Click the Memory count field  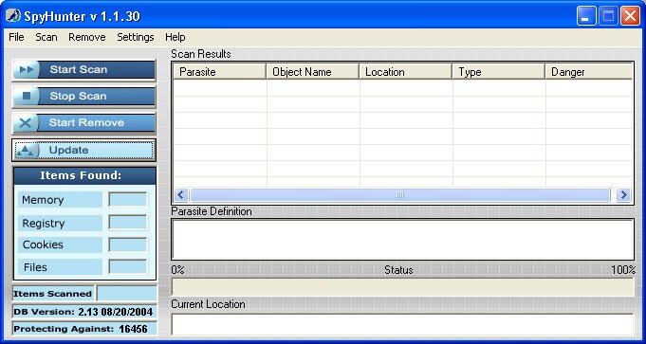pos(128,200)
